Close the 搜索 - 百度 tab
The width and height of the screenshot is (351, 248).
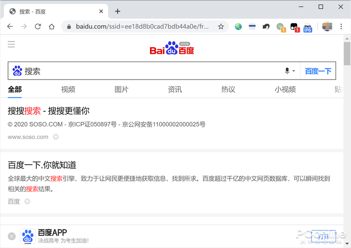click(101, 11)
